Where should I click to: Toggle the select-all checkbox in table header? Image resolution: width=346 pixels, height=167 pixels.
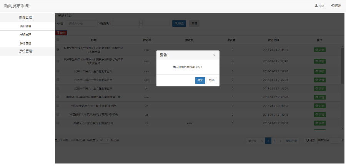(58, 40)
